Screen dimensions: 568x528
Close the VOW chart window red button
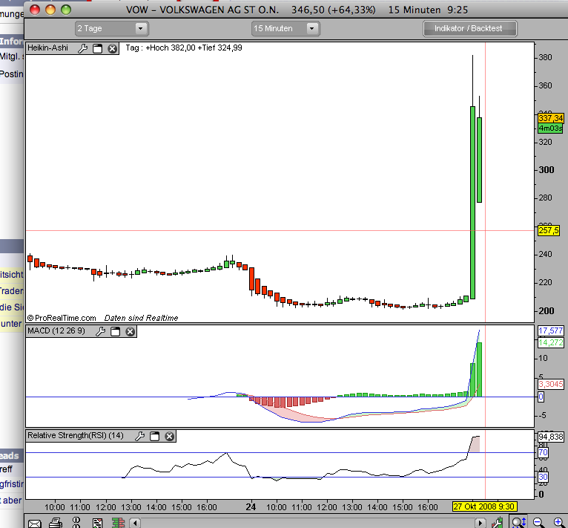point(35,10)
